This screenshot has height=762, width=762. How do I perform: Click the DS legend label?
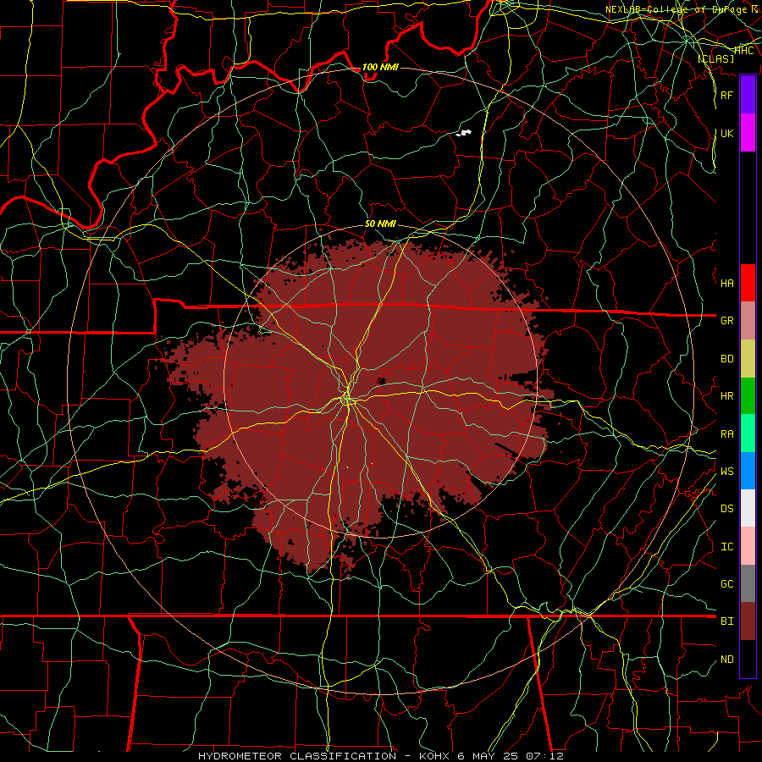click(726, 509)
